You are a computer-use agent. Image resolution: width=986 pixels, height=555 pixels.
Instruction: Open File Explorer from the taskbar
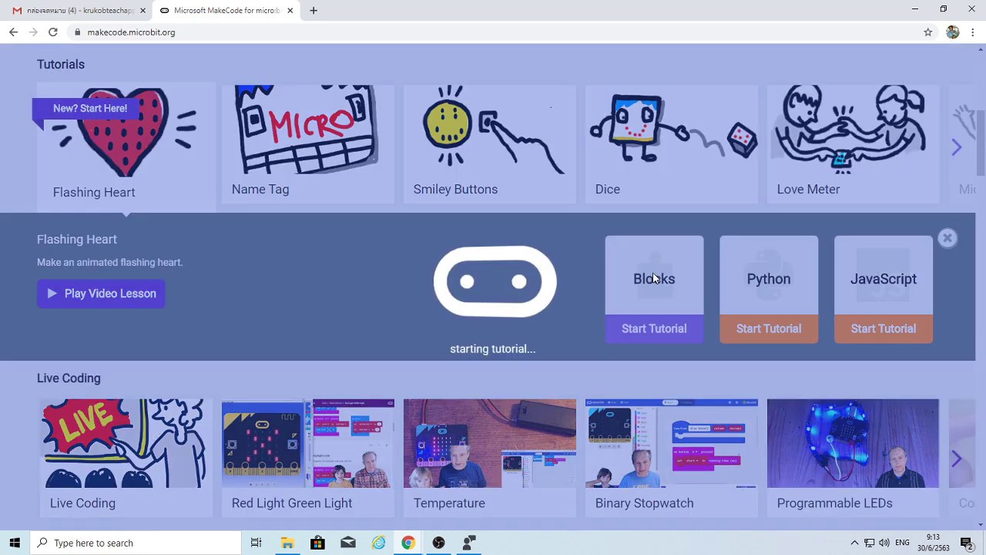287,543
